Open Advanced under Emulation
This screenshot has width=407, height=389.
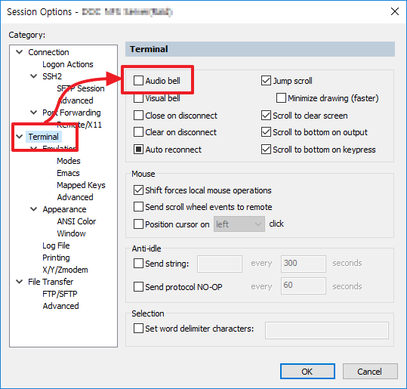[x=75, y=197]
